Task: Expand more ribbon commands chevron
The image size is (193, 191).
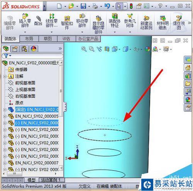Action: point(189,23)
